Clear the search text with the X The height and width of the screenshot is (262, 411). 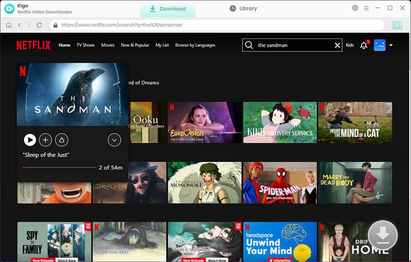(338, 45)
